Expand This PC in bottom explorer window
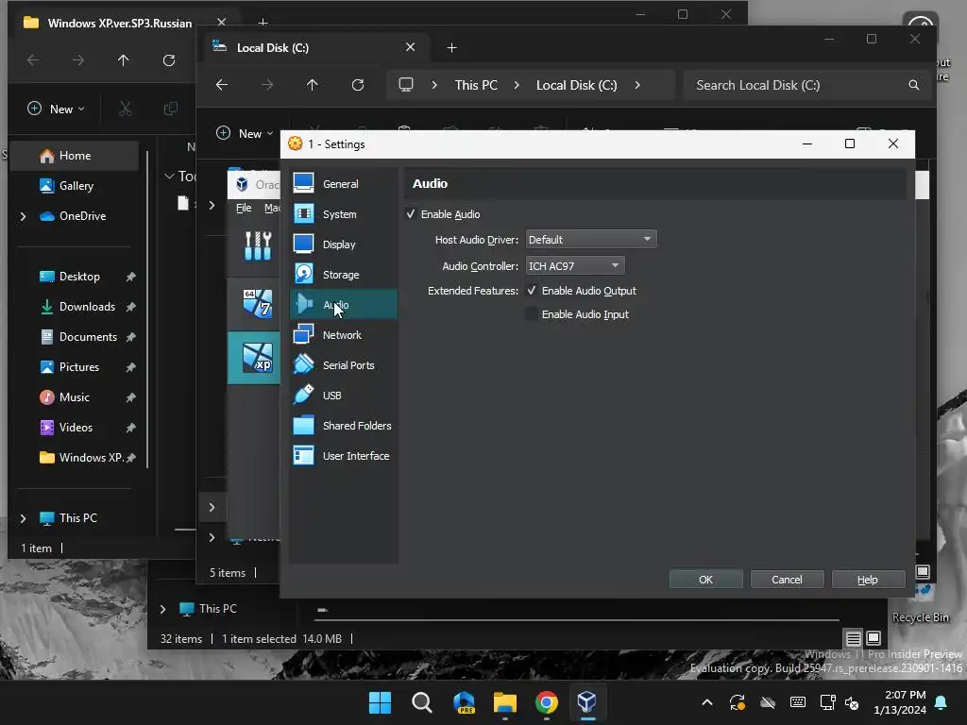967x725 pixels. coord(162,609)
